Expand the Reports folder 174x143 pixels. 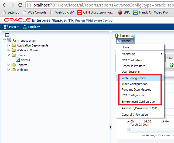pos(9,65)
